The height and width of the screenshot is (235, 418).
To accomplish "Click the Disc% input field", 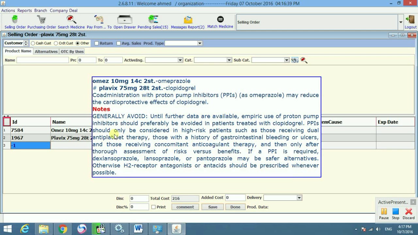I will 139,207.
